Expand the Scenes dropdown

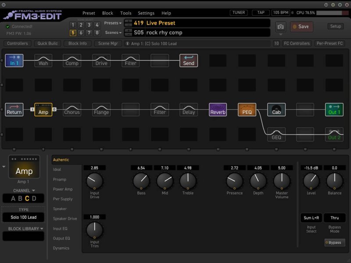coord(112,32)
